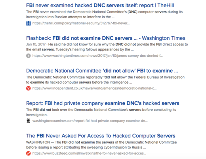Click the red BuzzFeed trending arrow favicon
The image size is (206, 159).
click(29, 153)
